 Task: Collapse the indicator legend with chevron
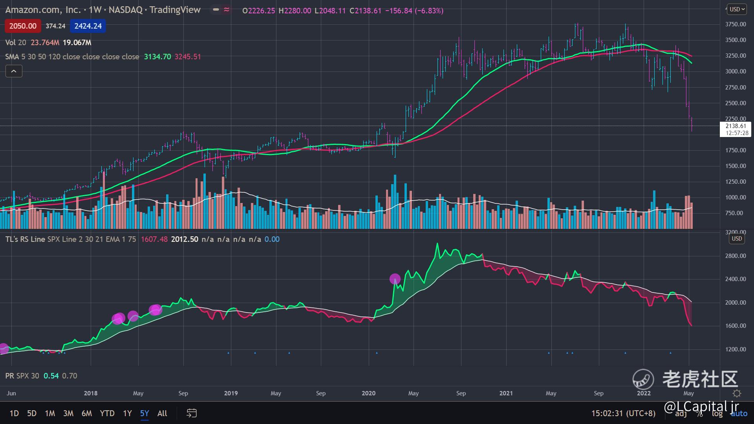tap(14, 71)
